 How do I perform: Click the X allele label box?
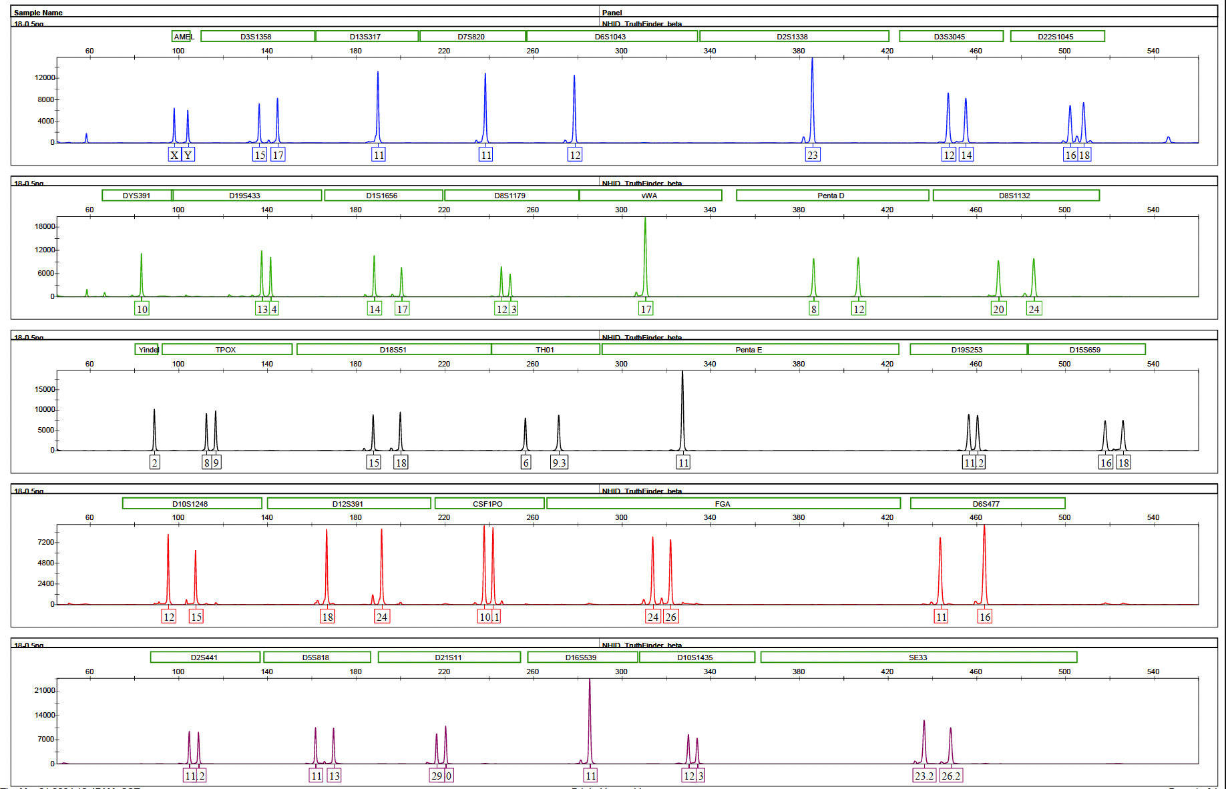pyautogui.click(x=174, y=155)
